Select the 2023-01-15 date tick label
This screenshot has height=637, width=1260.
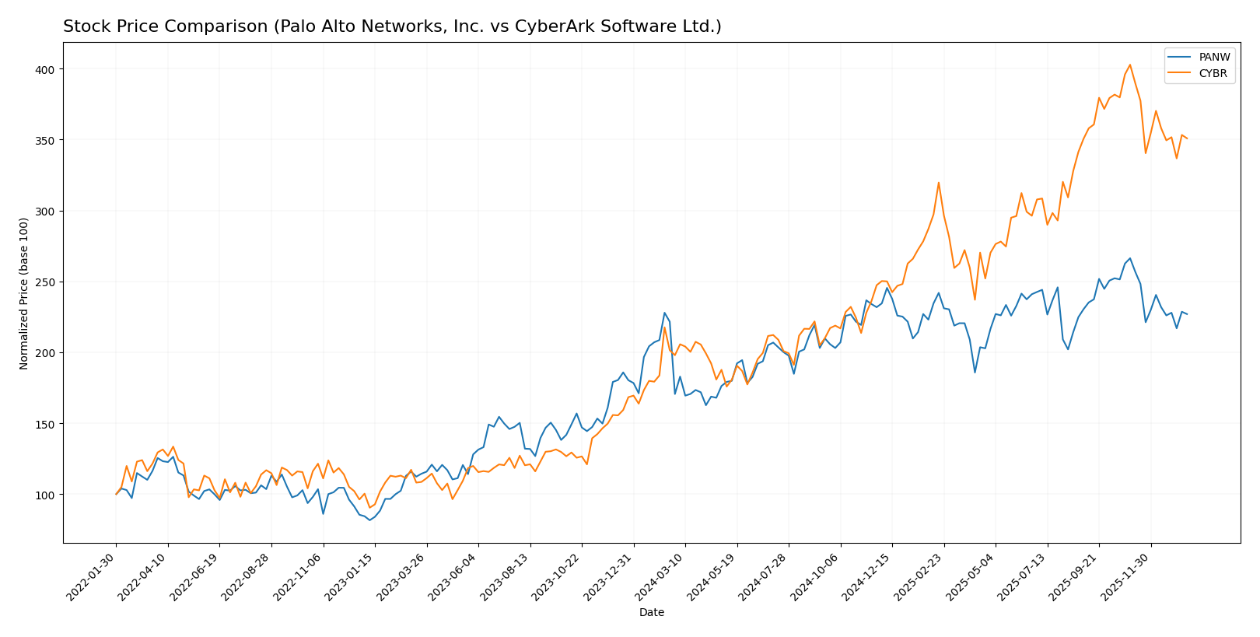tap(352, 577)
